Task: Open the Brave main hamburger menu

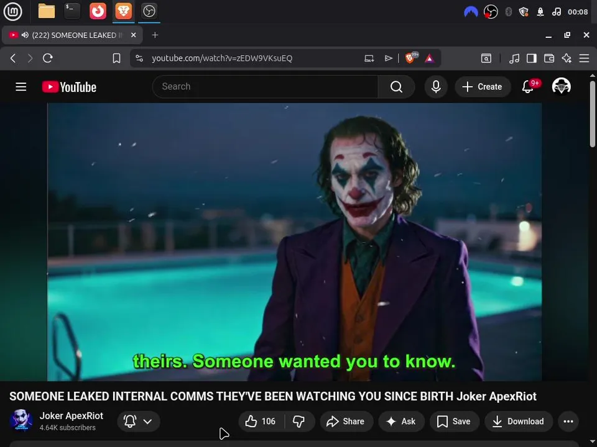Action: pyautogui.click(x=584, y=58)
